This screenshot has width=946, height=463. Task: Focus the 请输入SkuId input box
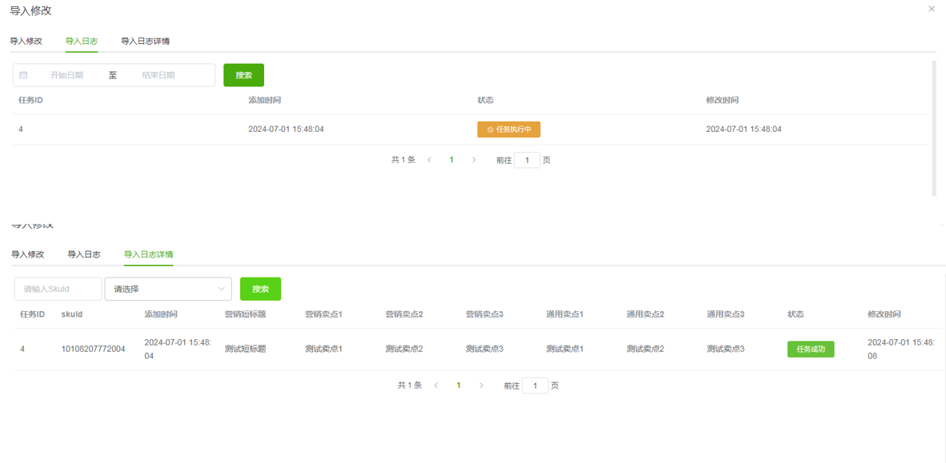click(x=58, y=289)
